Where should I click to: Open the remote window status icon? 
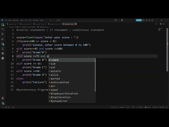point(2,107)
